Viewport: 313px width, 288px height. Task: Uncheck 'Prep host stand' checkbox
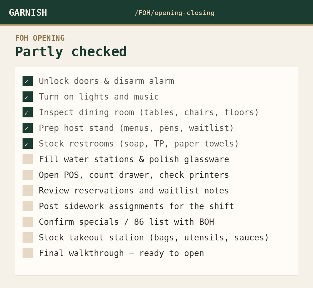coord(28,128)
